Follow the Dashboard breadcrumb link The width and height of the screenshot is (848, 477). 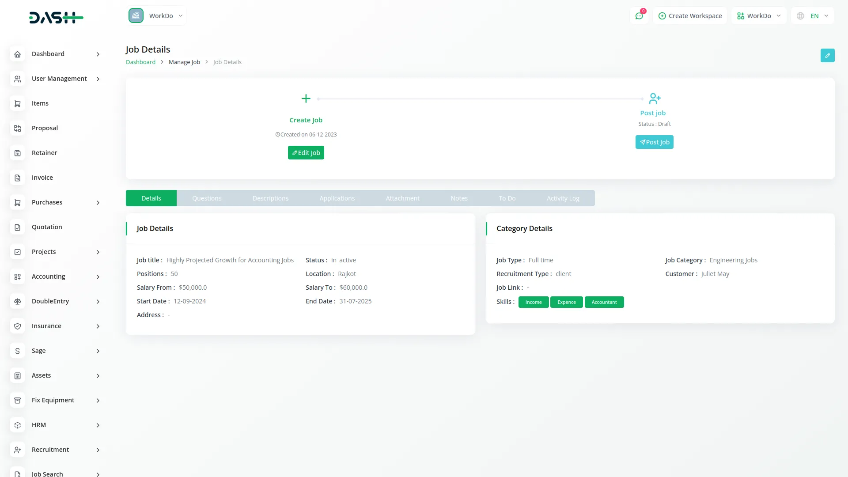140,62
